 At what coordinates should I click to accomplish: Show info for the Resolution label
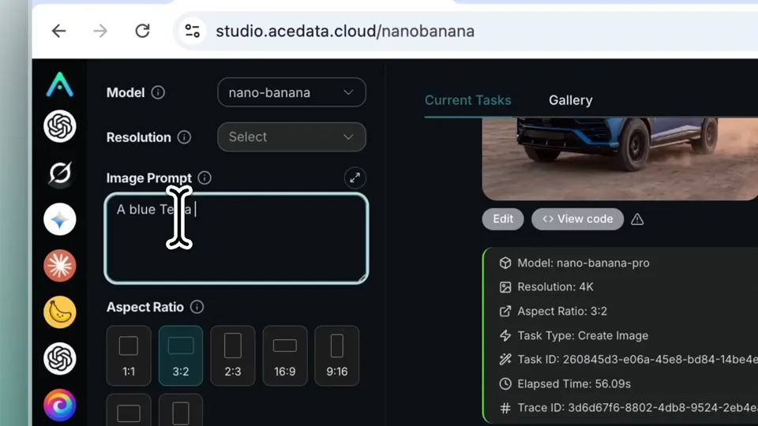point(184,137)
